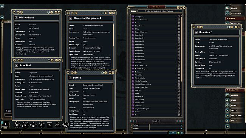
Task: Go to next page of spell list
Action: (x=178, y=121)
